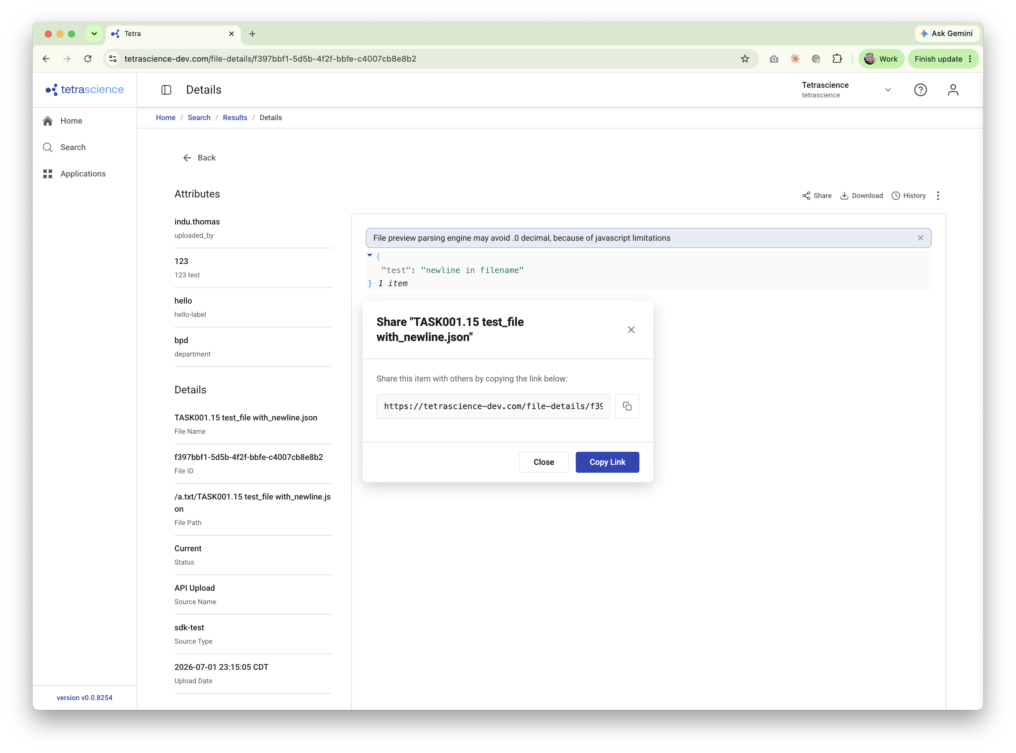This screenshot has height=753, width=1016.
Task: Click the File Path /a.txt/TASK001.15 value
Action: click(252, 502)
